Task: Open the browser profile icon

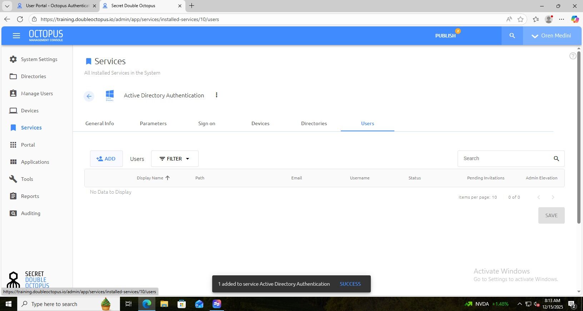Action: 549,19
